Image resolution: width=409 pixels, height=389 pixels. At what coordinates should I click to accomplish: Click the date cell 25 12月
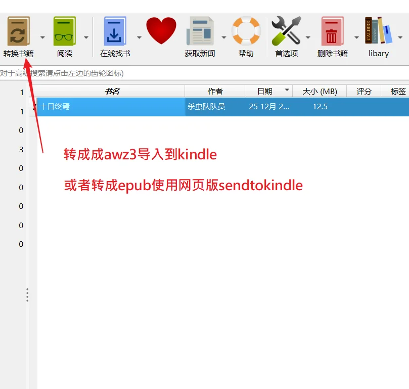click(269, 107)
